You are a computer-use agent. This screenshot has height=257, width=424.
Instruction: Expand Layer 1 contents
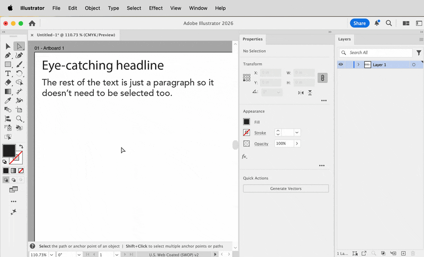pyautogui.click(x=359, y=65)
